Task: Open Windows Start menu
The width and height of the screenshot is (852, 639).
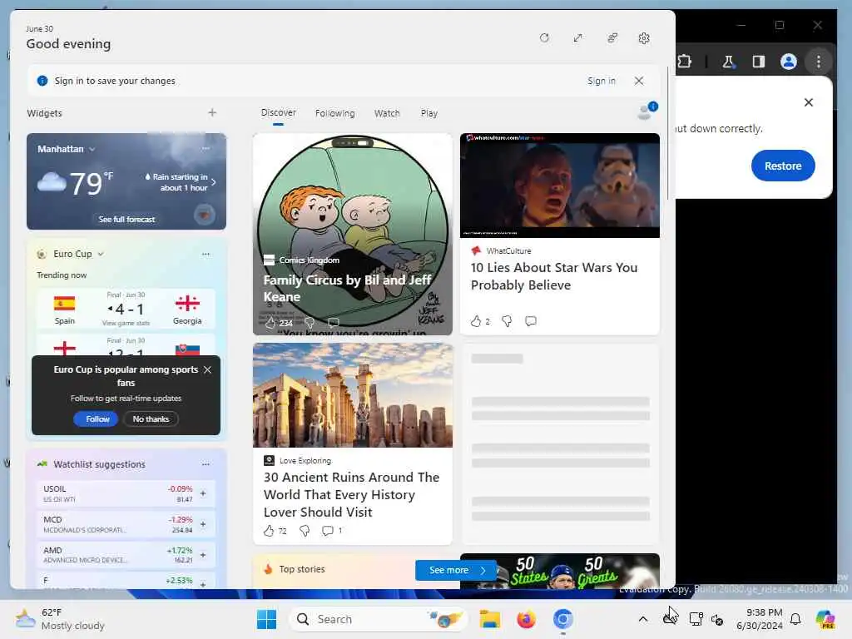Action: tap(266, 619)
